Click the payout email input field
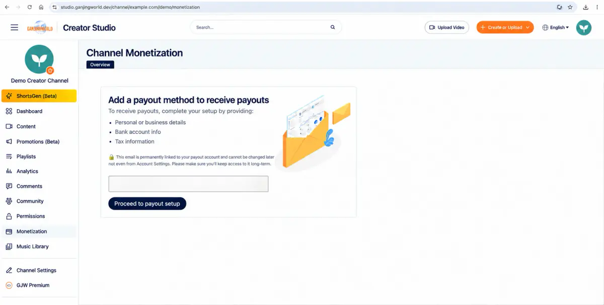 (188, 184)
